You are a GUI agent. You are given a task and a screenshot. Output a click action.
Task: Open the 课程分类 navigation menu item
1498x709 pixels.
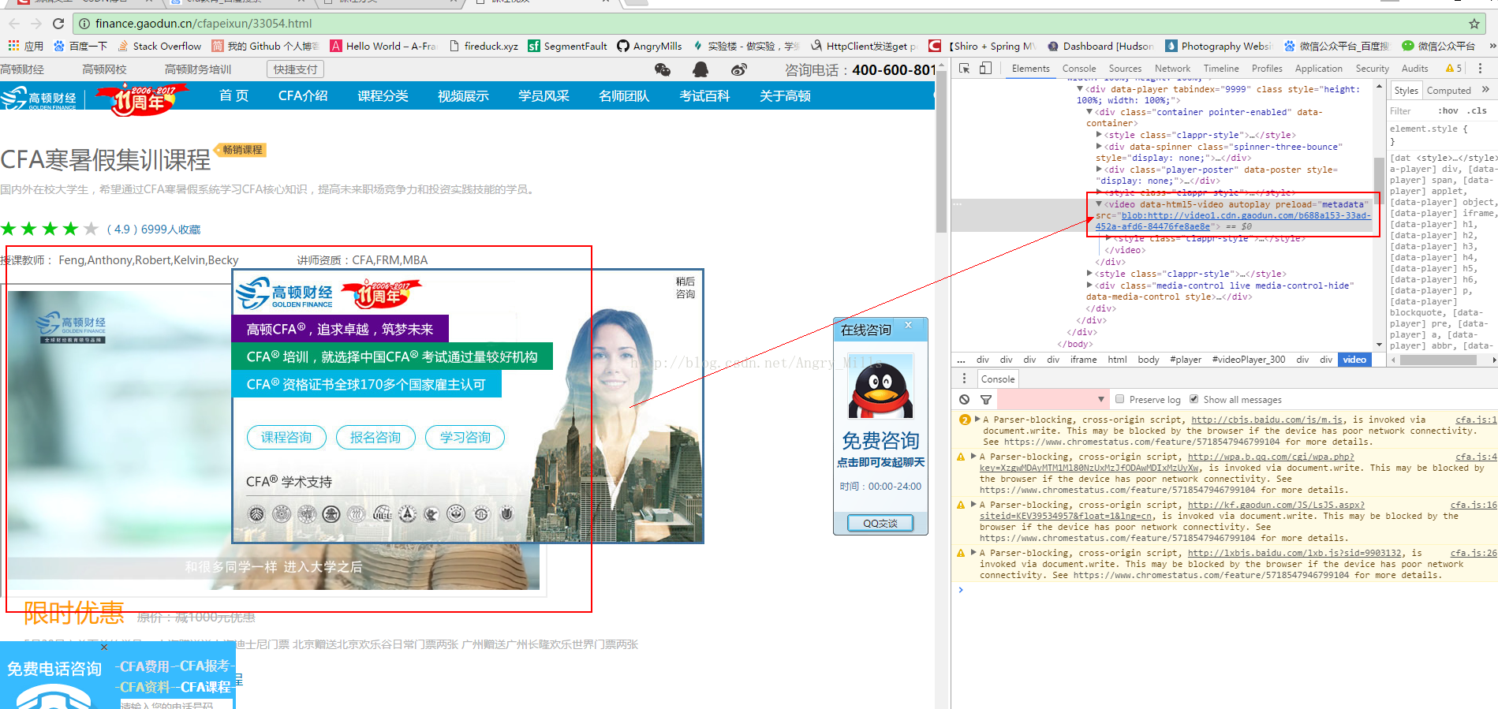[383, 96]
